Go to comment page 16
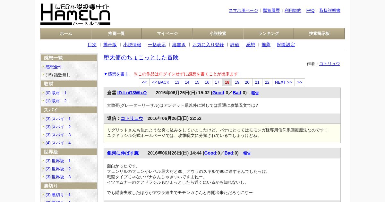 (207, 82)
